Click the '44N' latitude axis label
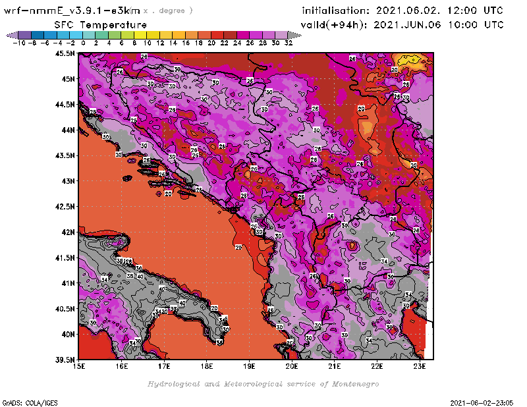Screen dimensions: 527x407 (x=69, y=130)
